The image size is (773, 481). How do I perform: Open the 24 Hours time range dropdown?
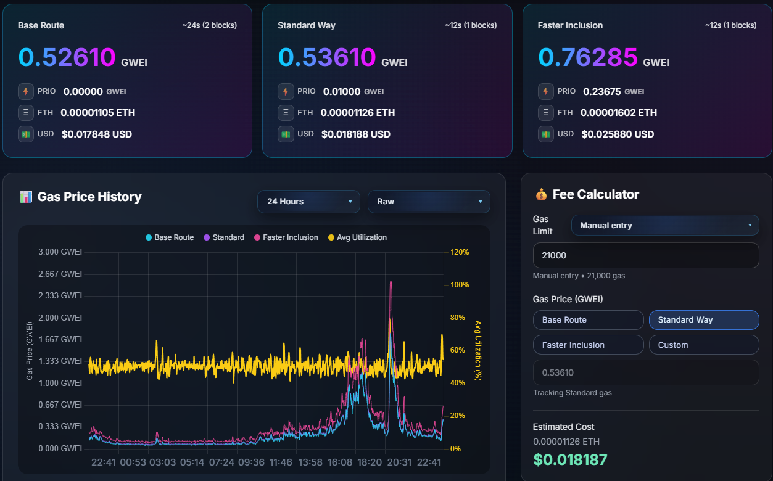pos(308,202)
